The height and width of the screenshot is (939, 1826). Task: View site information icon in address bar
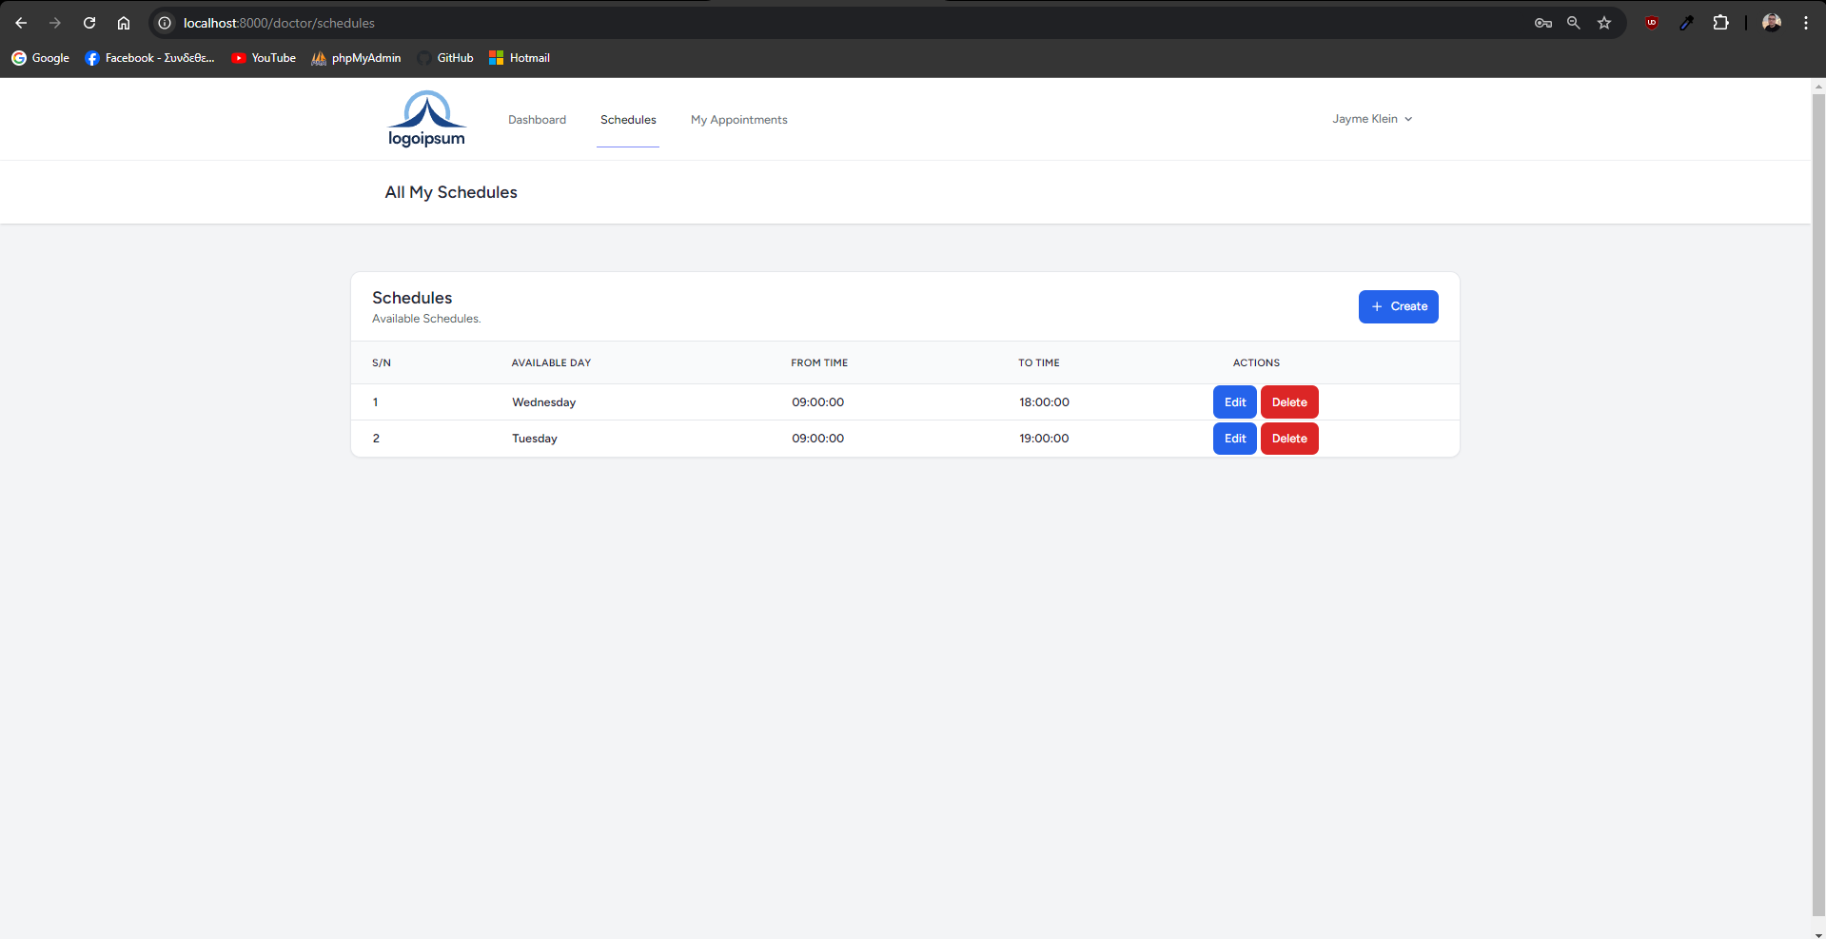tap(165, 23)
